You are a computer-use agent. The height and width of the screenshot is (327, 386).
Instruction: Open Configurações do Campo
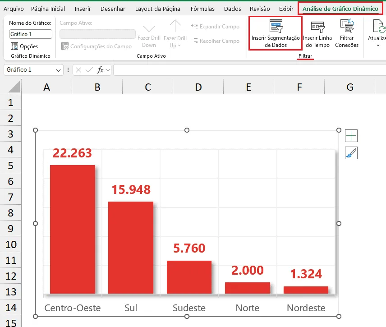click(x=96, y=46)
